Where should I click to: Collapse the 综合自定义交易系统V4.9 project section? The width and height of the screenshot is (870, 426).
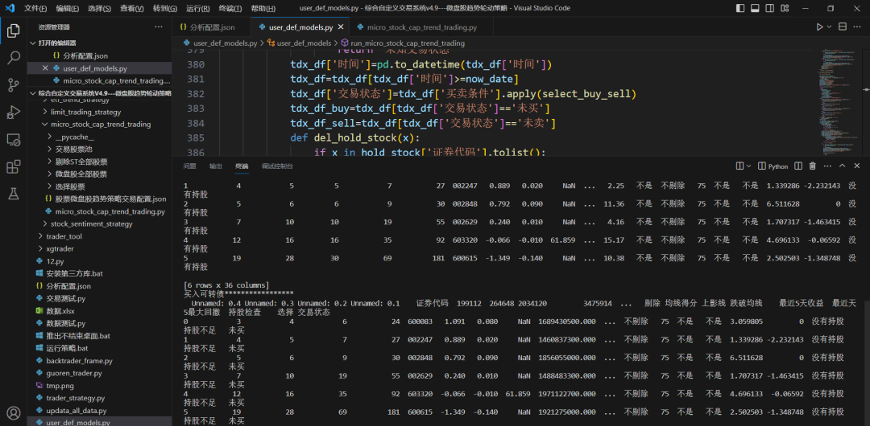click(33, 93)
